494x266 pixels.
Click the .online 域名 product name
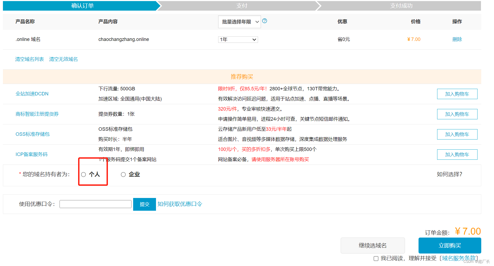click(28, 39)
